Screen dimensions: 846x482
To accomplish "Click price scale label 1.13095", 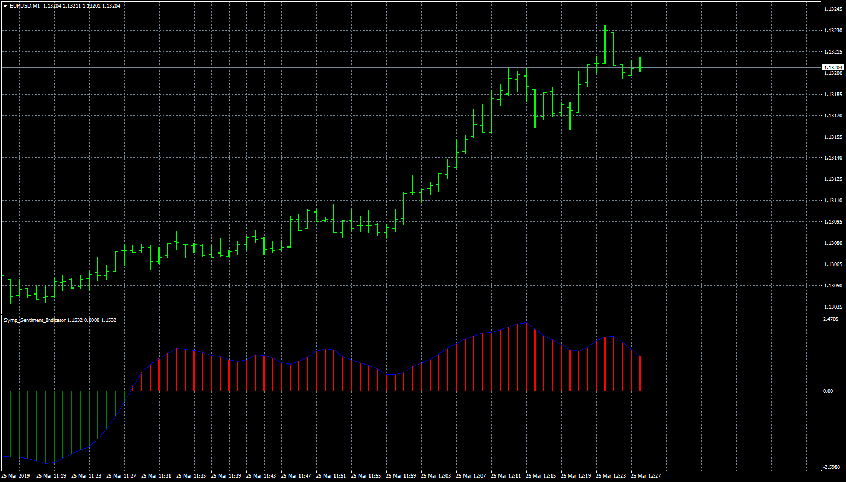I will 833,222.
